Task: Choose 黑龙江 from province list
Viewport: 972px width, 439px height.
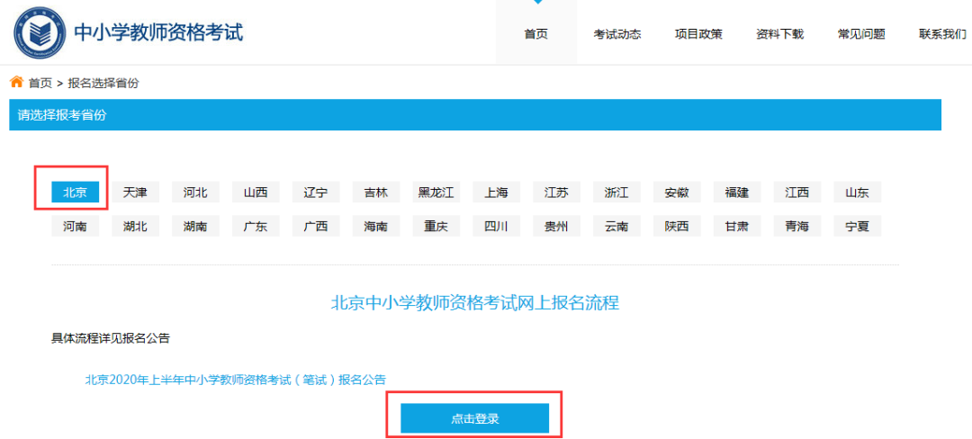Action: click(436, 192)
